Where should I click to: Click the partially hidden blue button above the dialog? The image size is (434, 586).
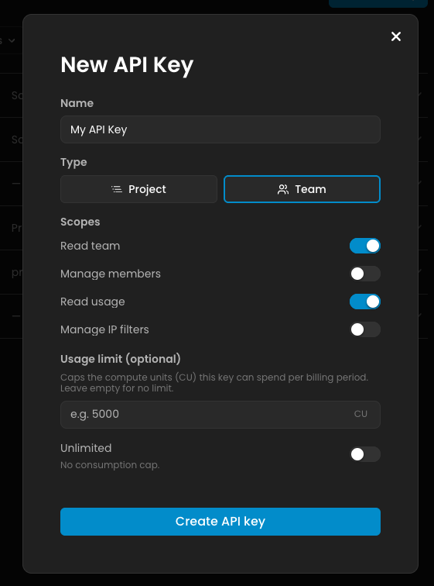[378, 4]
